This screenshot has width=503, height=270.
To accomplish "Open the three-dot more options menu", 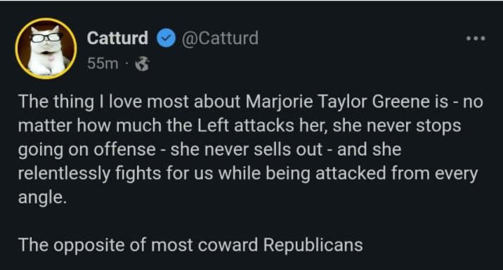I will 476,39.
